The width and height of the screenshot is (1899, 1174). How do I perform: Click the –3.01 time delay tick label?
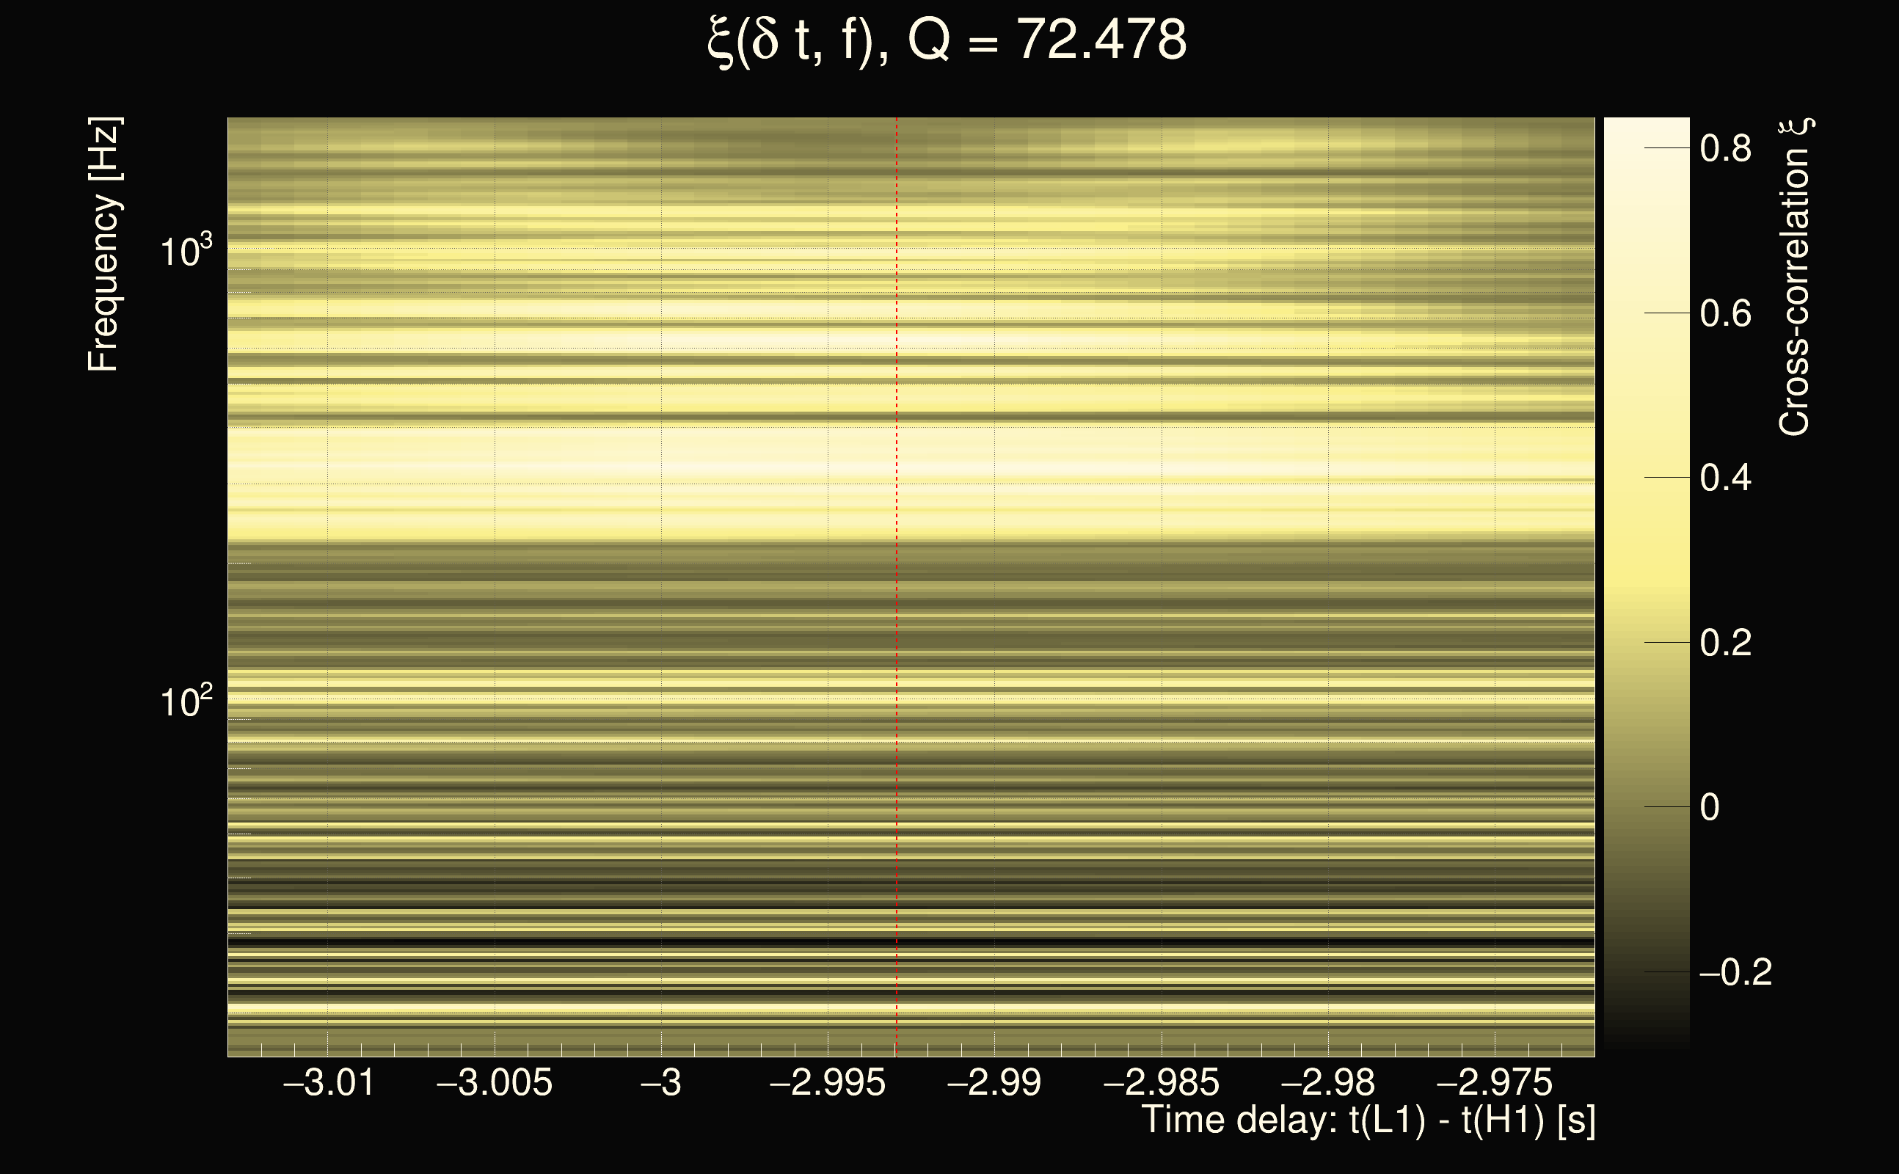pos(329,1082)
